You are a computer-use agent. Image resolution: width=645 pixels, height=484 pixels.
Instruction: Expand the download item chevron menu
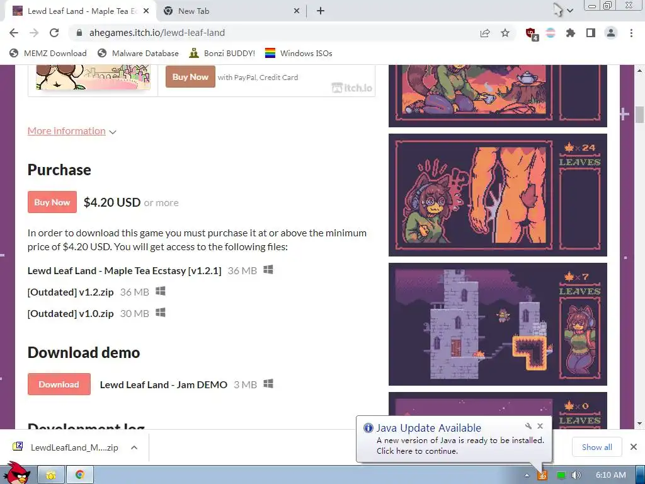coord(134,447)
